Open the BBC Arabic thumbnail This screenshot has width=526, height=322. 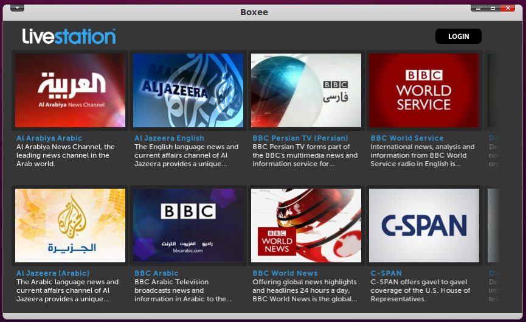[188, 225]
